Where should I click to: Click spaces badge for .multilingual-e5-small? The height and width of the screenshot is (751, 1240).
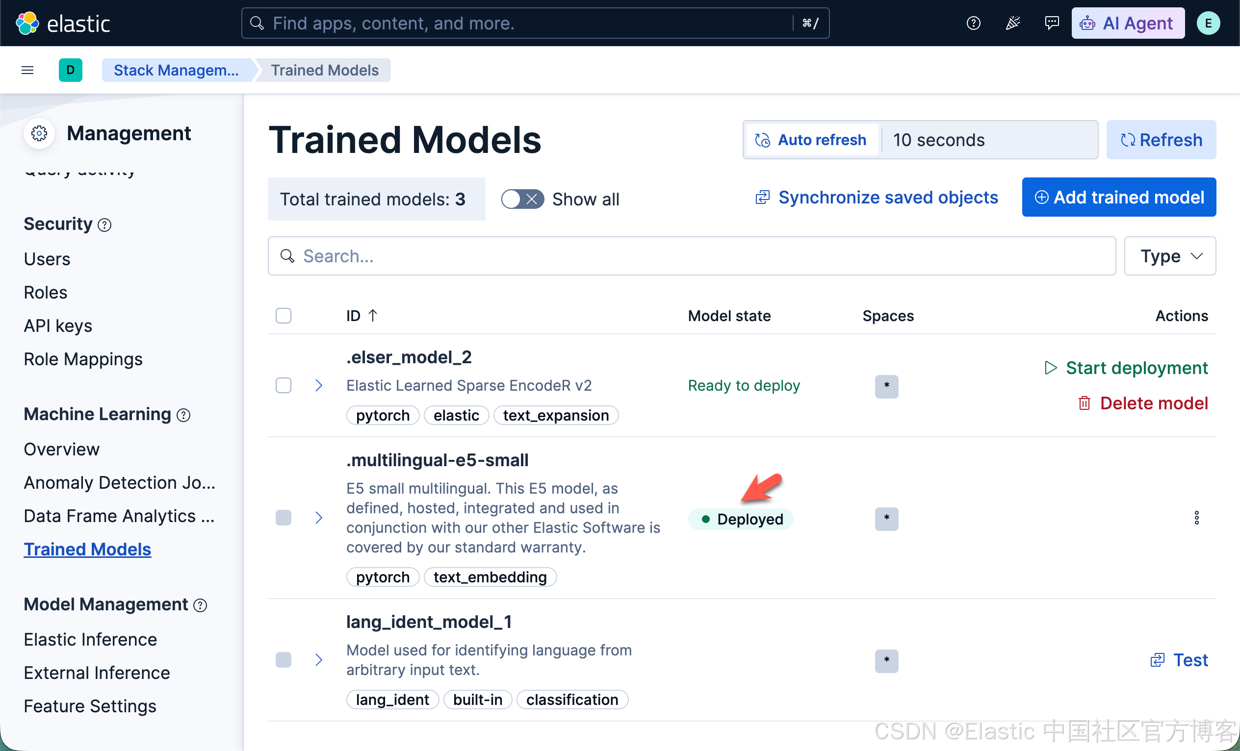click(886, 519)
